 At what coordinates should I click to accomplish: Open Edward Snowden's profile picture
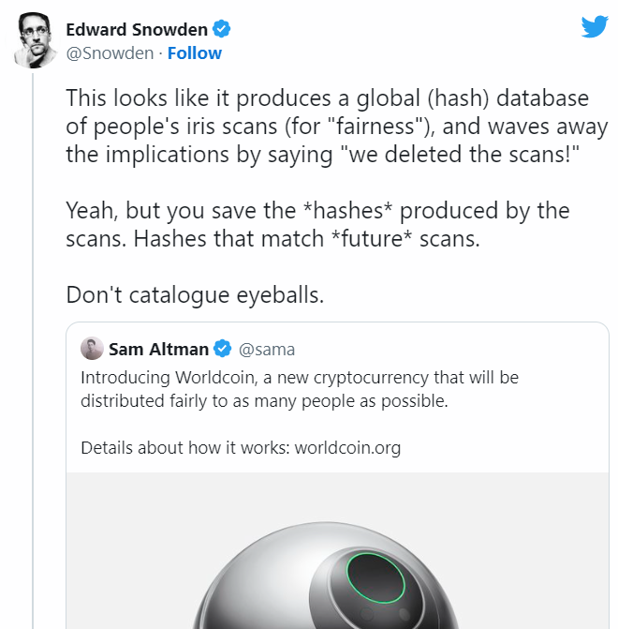coord(34,40)
